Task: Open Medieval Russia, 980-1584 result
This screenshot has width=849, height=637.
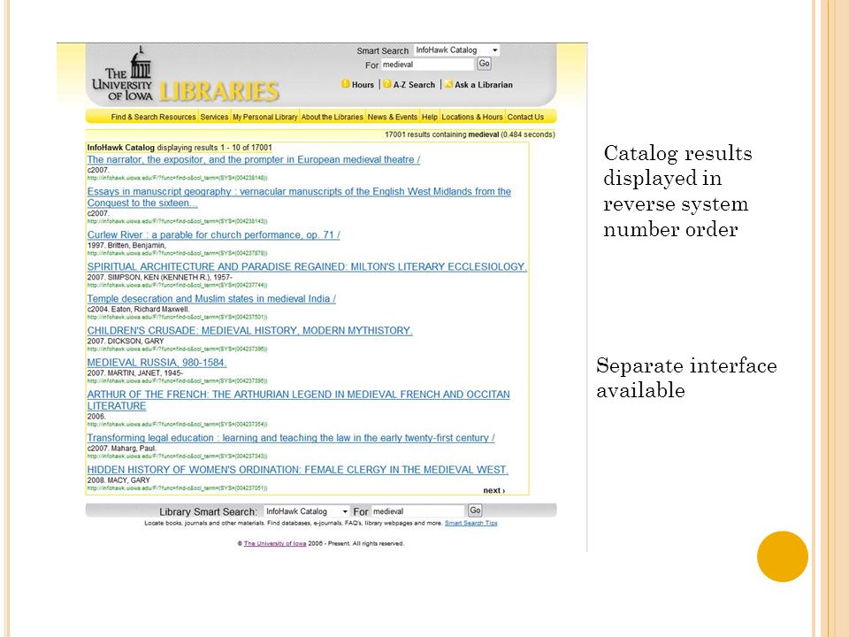Action: 157,363
